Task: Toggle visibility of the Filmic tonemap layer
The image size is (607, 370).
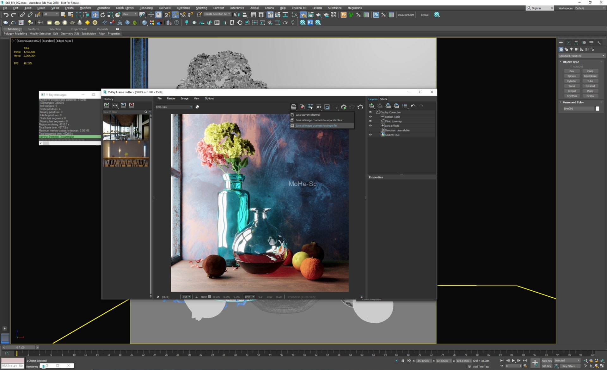Action: coord(370,121)
